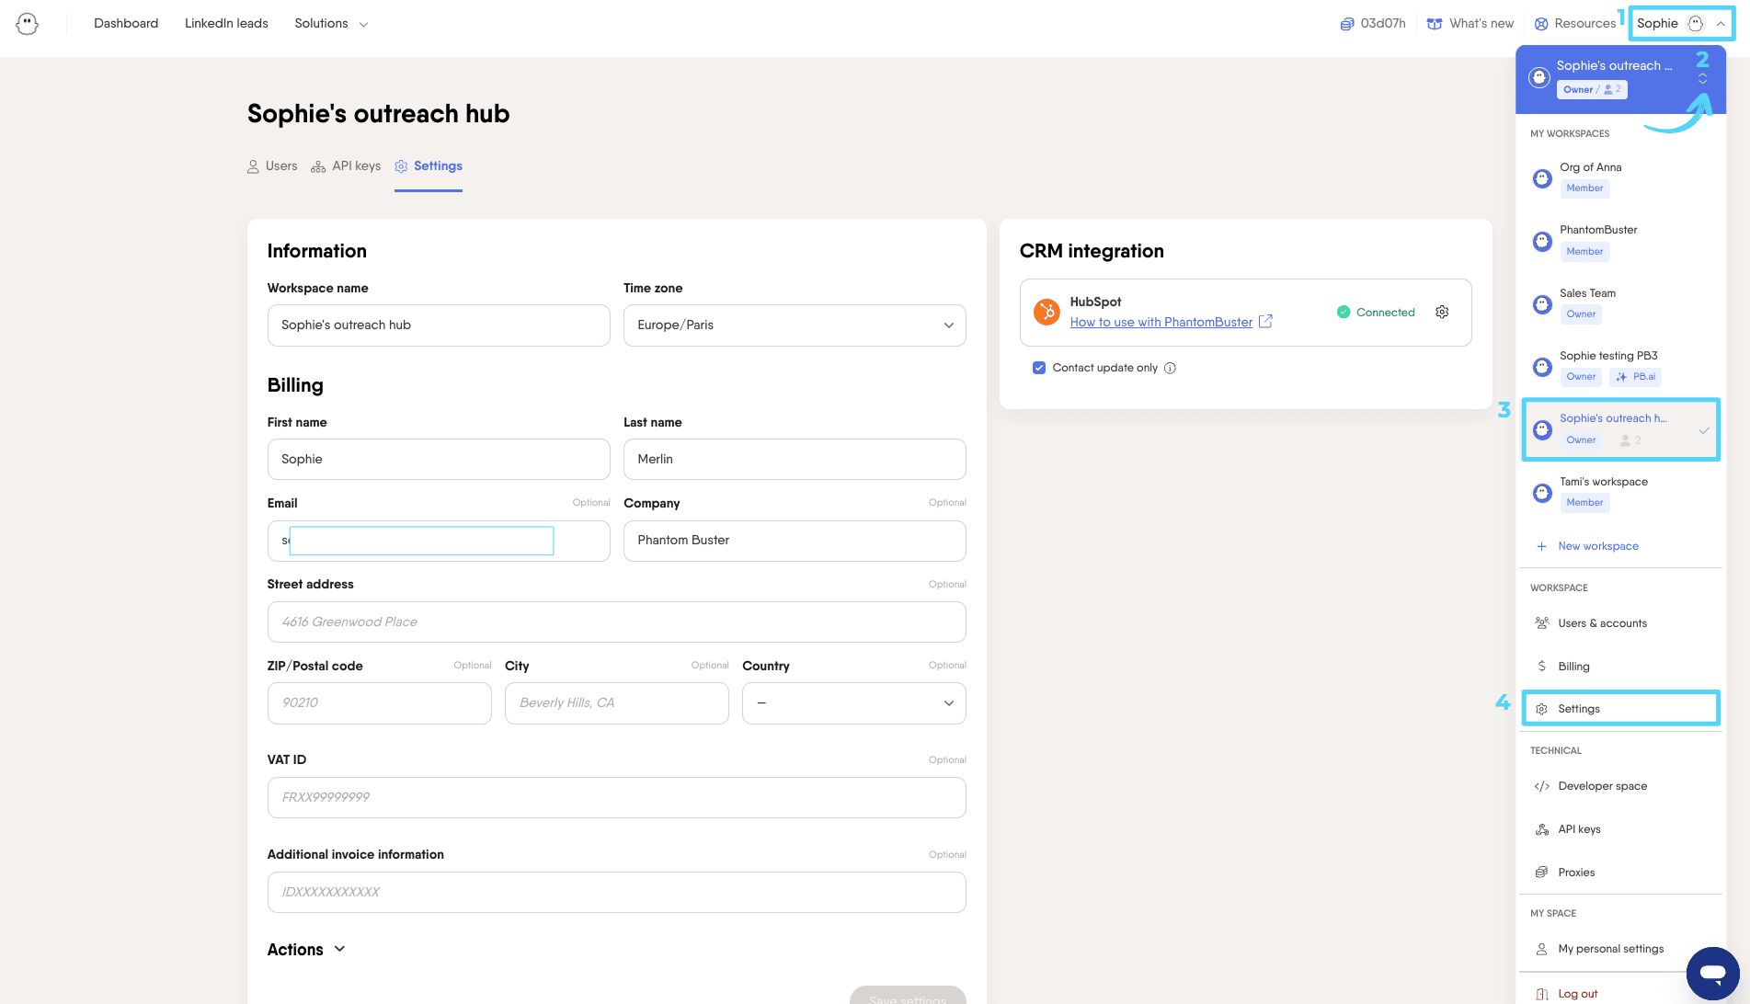Open the execution time 03d07h indicator
The height and width of the screenshot is (1004, 1750).
click(1373, 23)
